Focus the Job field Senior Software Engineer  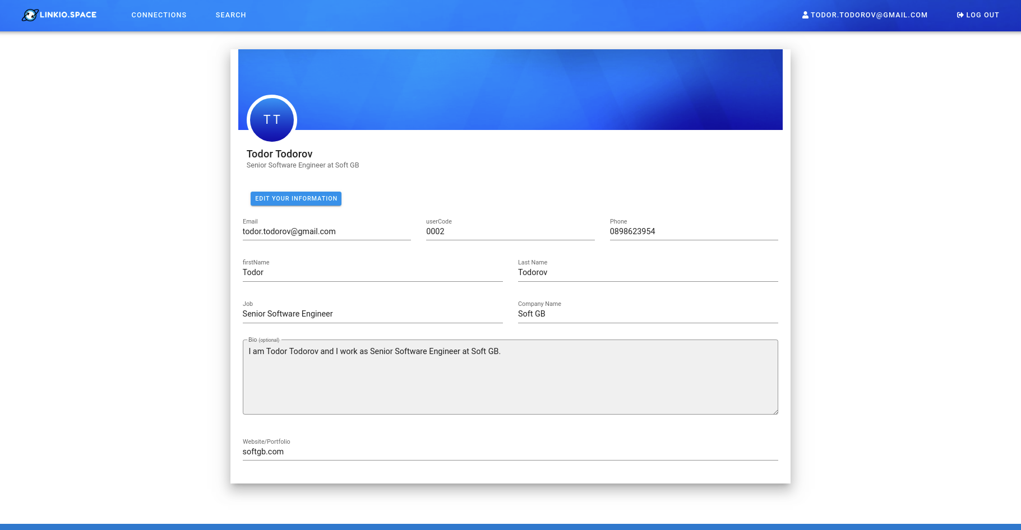[373, 314]
